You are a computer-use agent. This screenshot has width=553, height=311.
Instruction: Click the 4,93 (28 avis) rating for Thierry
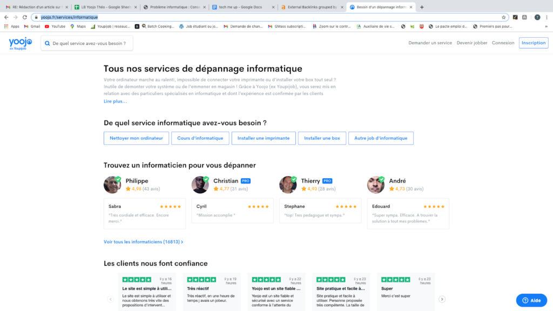[x=319, y=189]
